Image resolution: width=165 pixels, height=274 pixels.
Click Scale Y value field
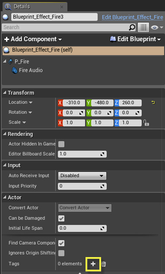tap(102, 123)
